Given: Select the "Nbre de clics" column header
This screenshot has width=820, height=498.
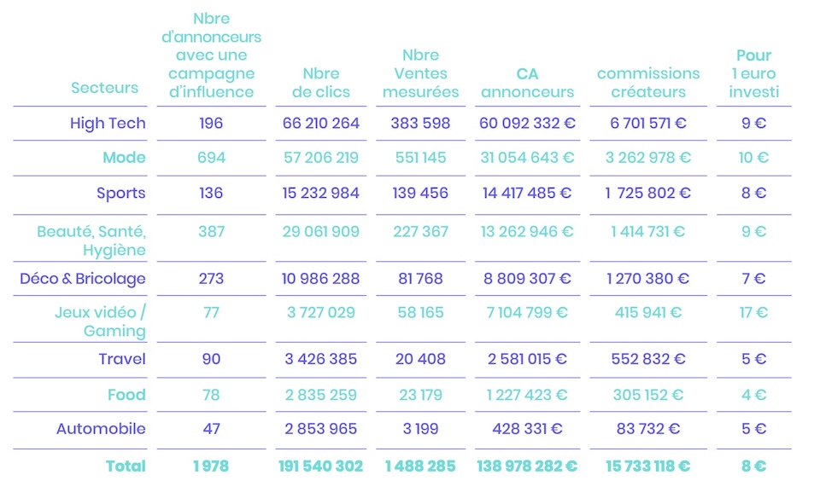Looking at the screenshot, I should pos(321,83).
